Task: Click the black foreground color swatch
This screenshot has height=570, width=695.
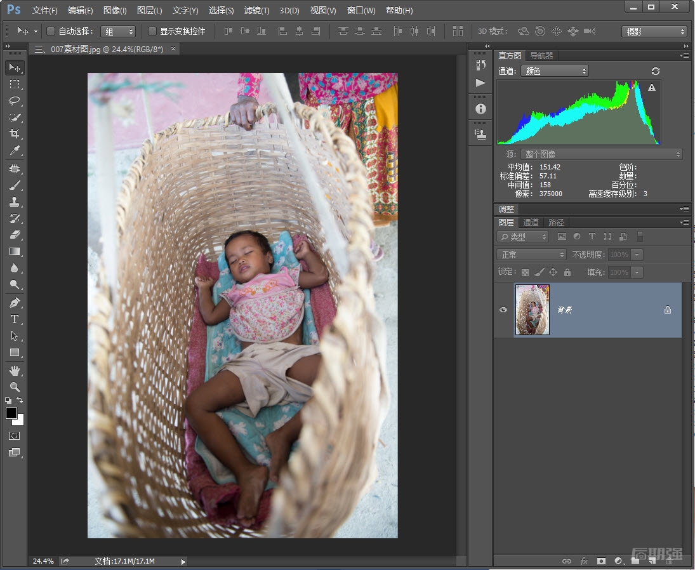Action: coord(11,413)
